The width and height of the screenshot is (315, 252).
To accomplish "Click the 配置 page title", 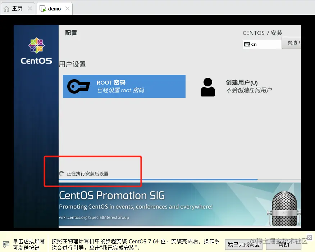I will 71,33.
